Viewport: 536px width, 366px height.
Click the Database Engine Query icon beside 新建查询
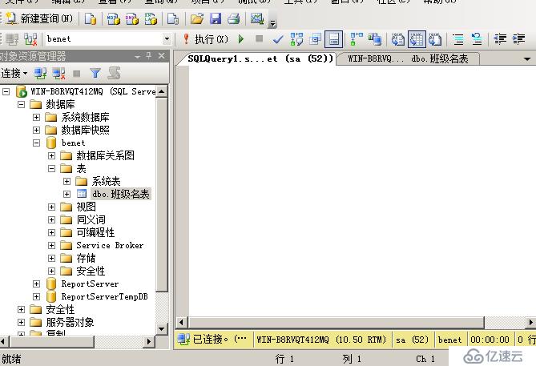point(91,18)
